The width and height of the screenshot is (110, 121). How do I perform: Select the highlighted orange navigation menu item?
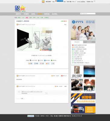[x=40, y=14]
